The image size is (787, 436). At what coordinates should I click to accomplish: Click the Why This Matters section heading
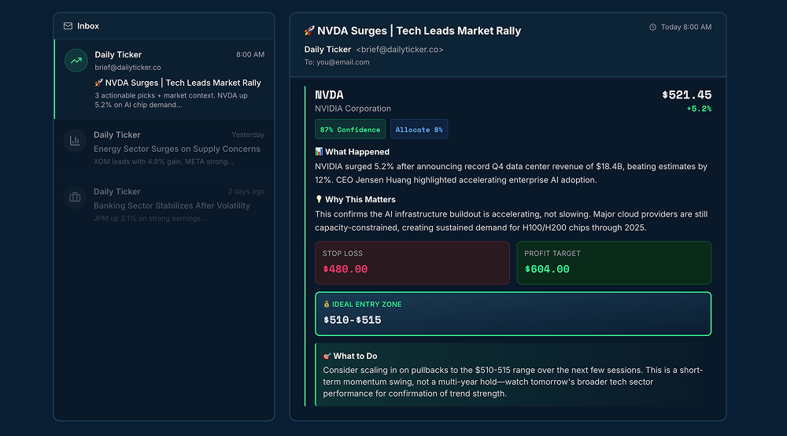[360, 199]
